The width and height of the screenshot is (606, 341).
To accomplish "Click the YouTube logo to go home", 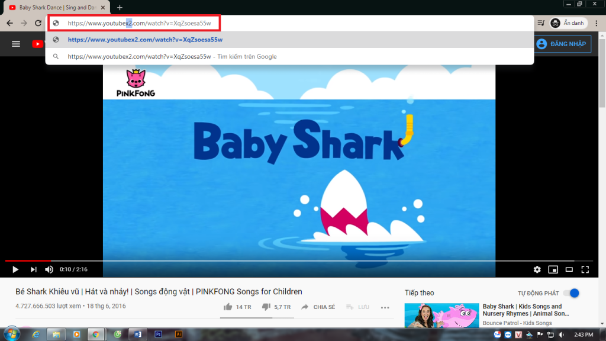I will [x=37, y=43].
